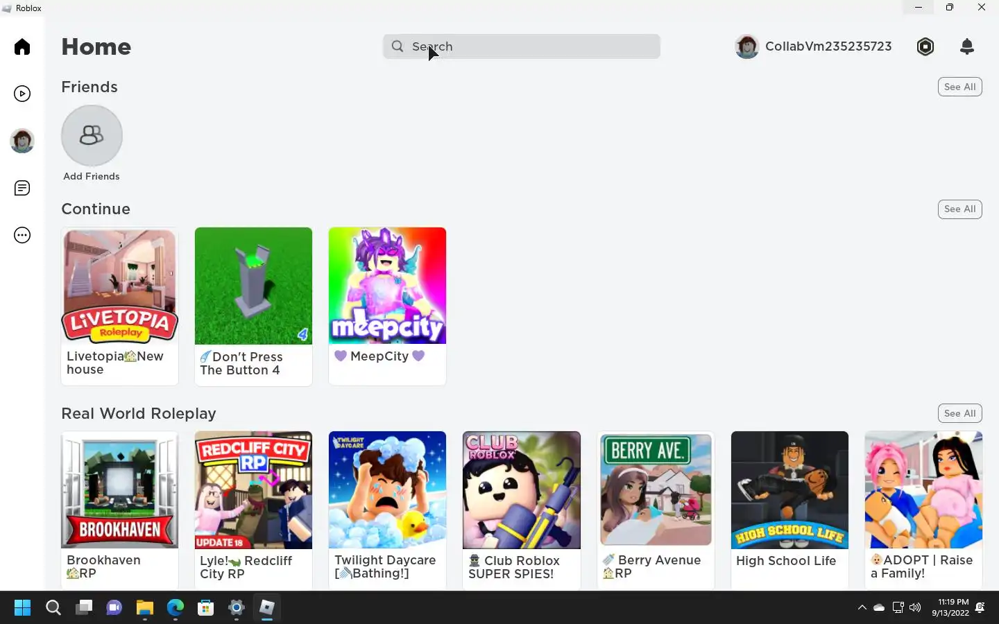This screenshot has width=999, height=624.
Task: Click See All for Continue
Action: click(960, 209)
